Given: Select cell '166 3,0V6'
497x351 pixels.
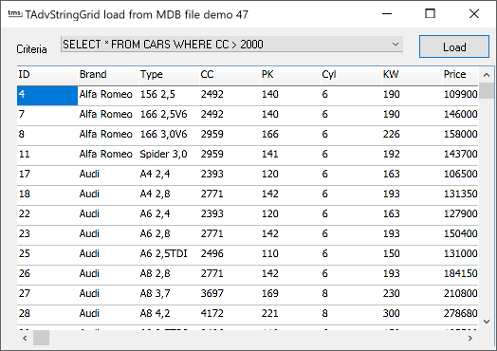Looking at the screenshot, I should click(169, 136).
